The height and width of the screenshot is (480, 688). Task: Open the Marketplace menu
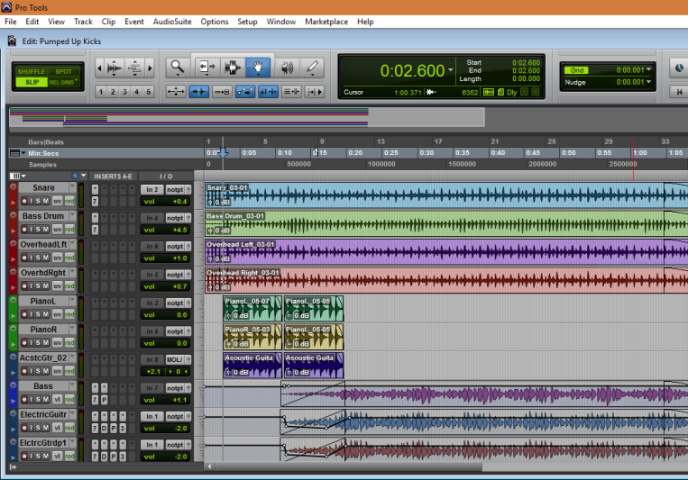coord(326,22)
